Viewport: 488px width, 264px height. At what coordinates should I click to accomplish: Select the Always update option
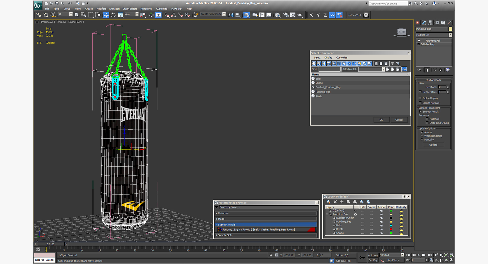422,132
